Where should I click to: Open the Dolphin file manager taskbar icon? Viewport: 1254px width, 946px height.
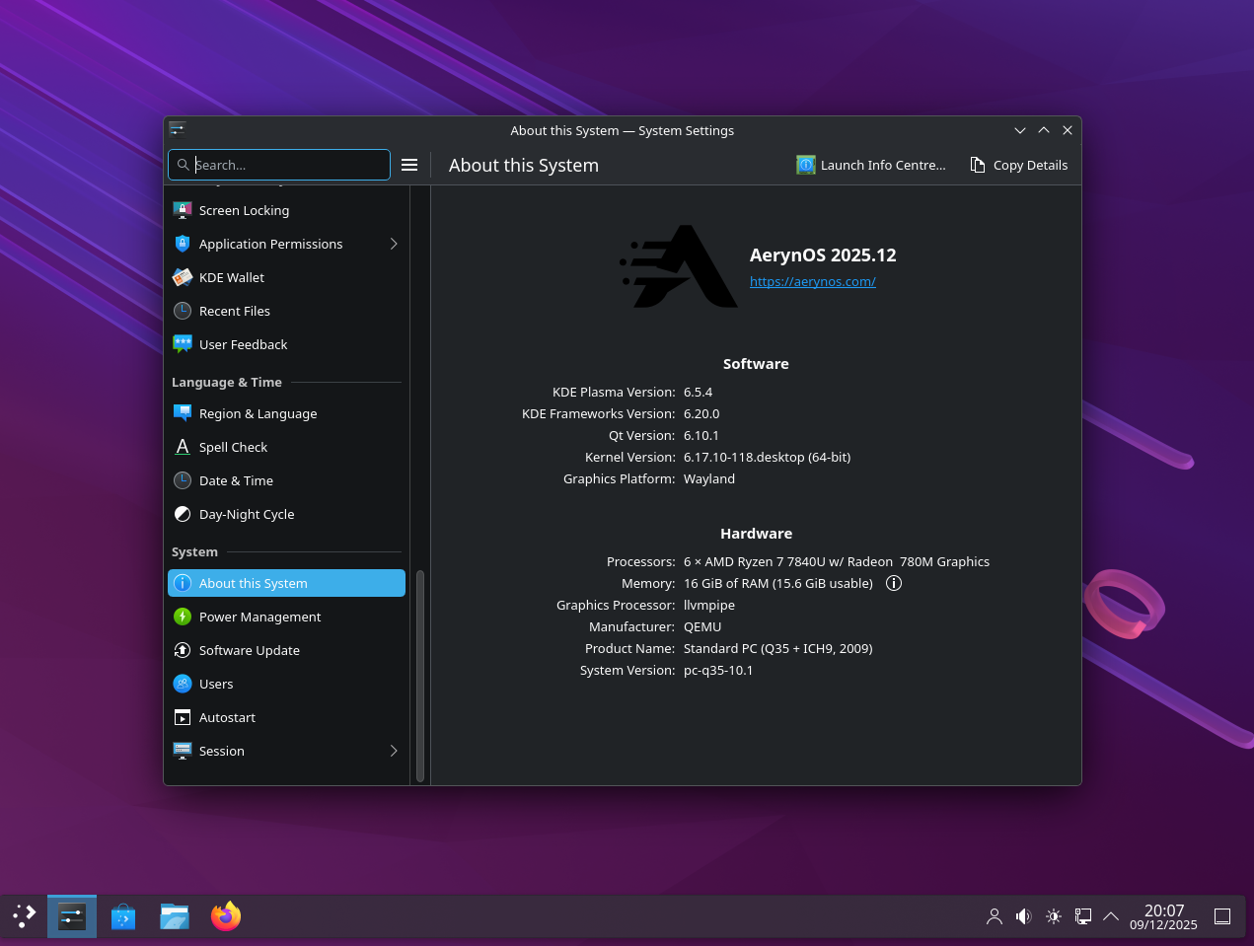[x=175, y=916]
